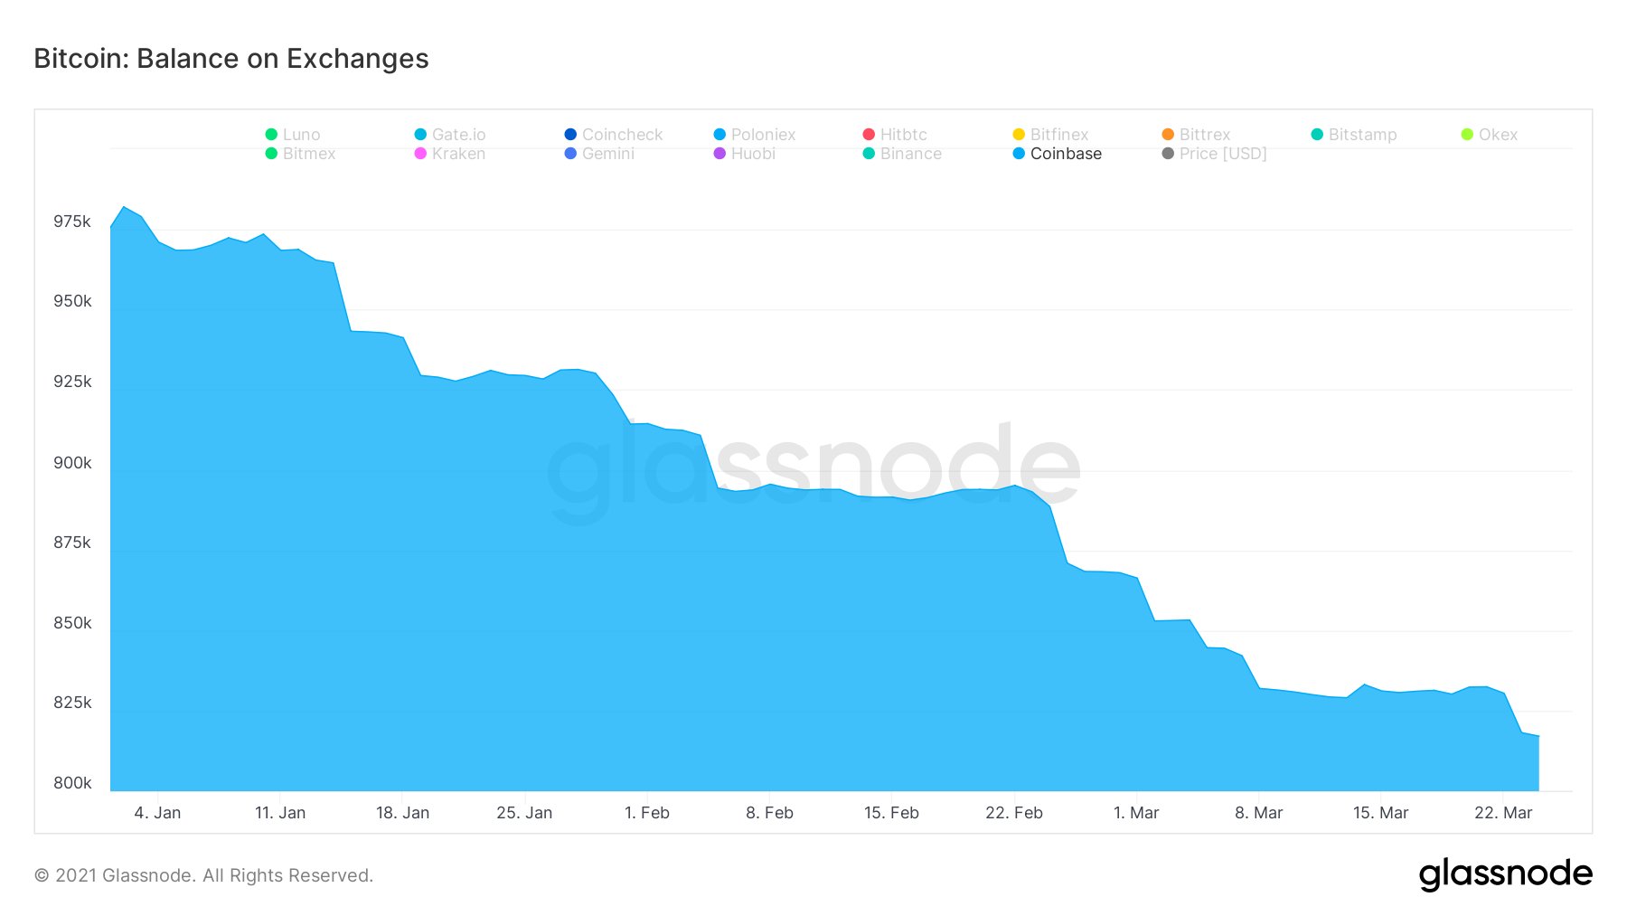Enable the Bitmex legend series
This screenshot has height=916, width=1627.
300,154
